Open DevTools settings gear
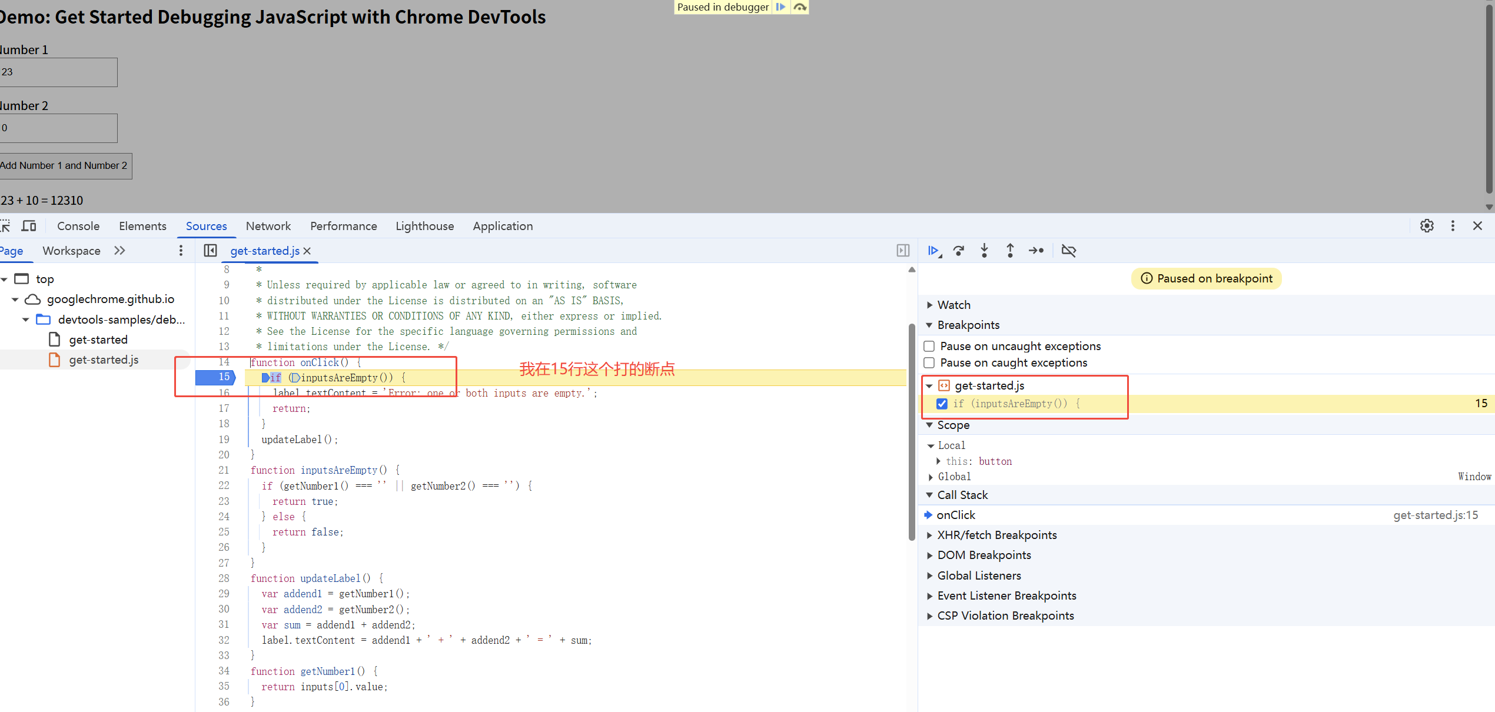This screenshot has width=1495, height=712. click(x=1427, y=226)
